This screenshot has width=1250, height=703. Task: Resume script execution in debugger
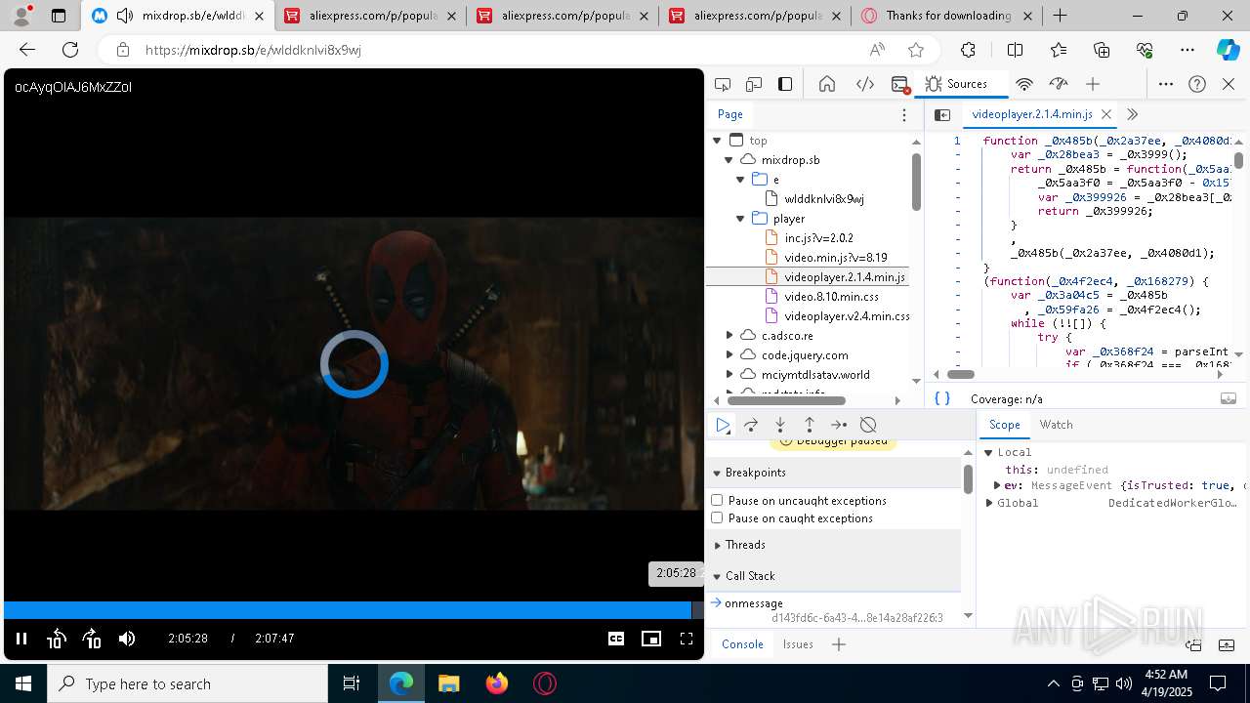723,425
